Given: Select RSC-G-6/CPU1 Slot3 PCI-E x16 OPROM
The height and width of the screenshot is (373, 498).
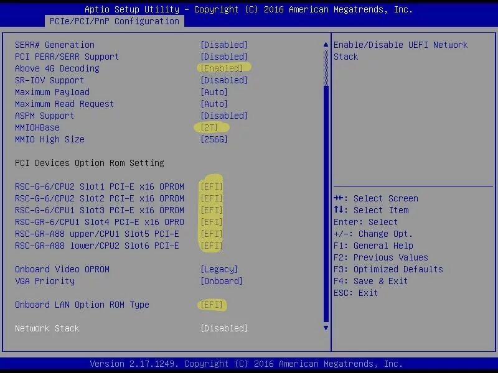Looking at the screenshot, I should point(100,210).
